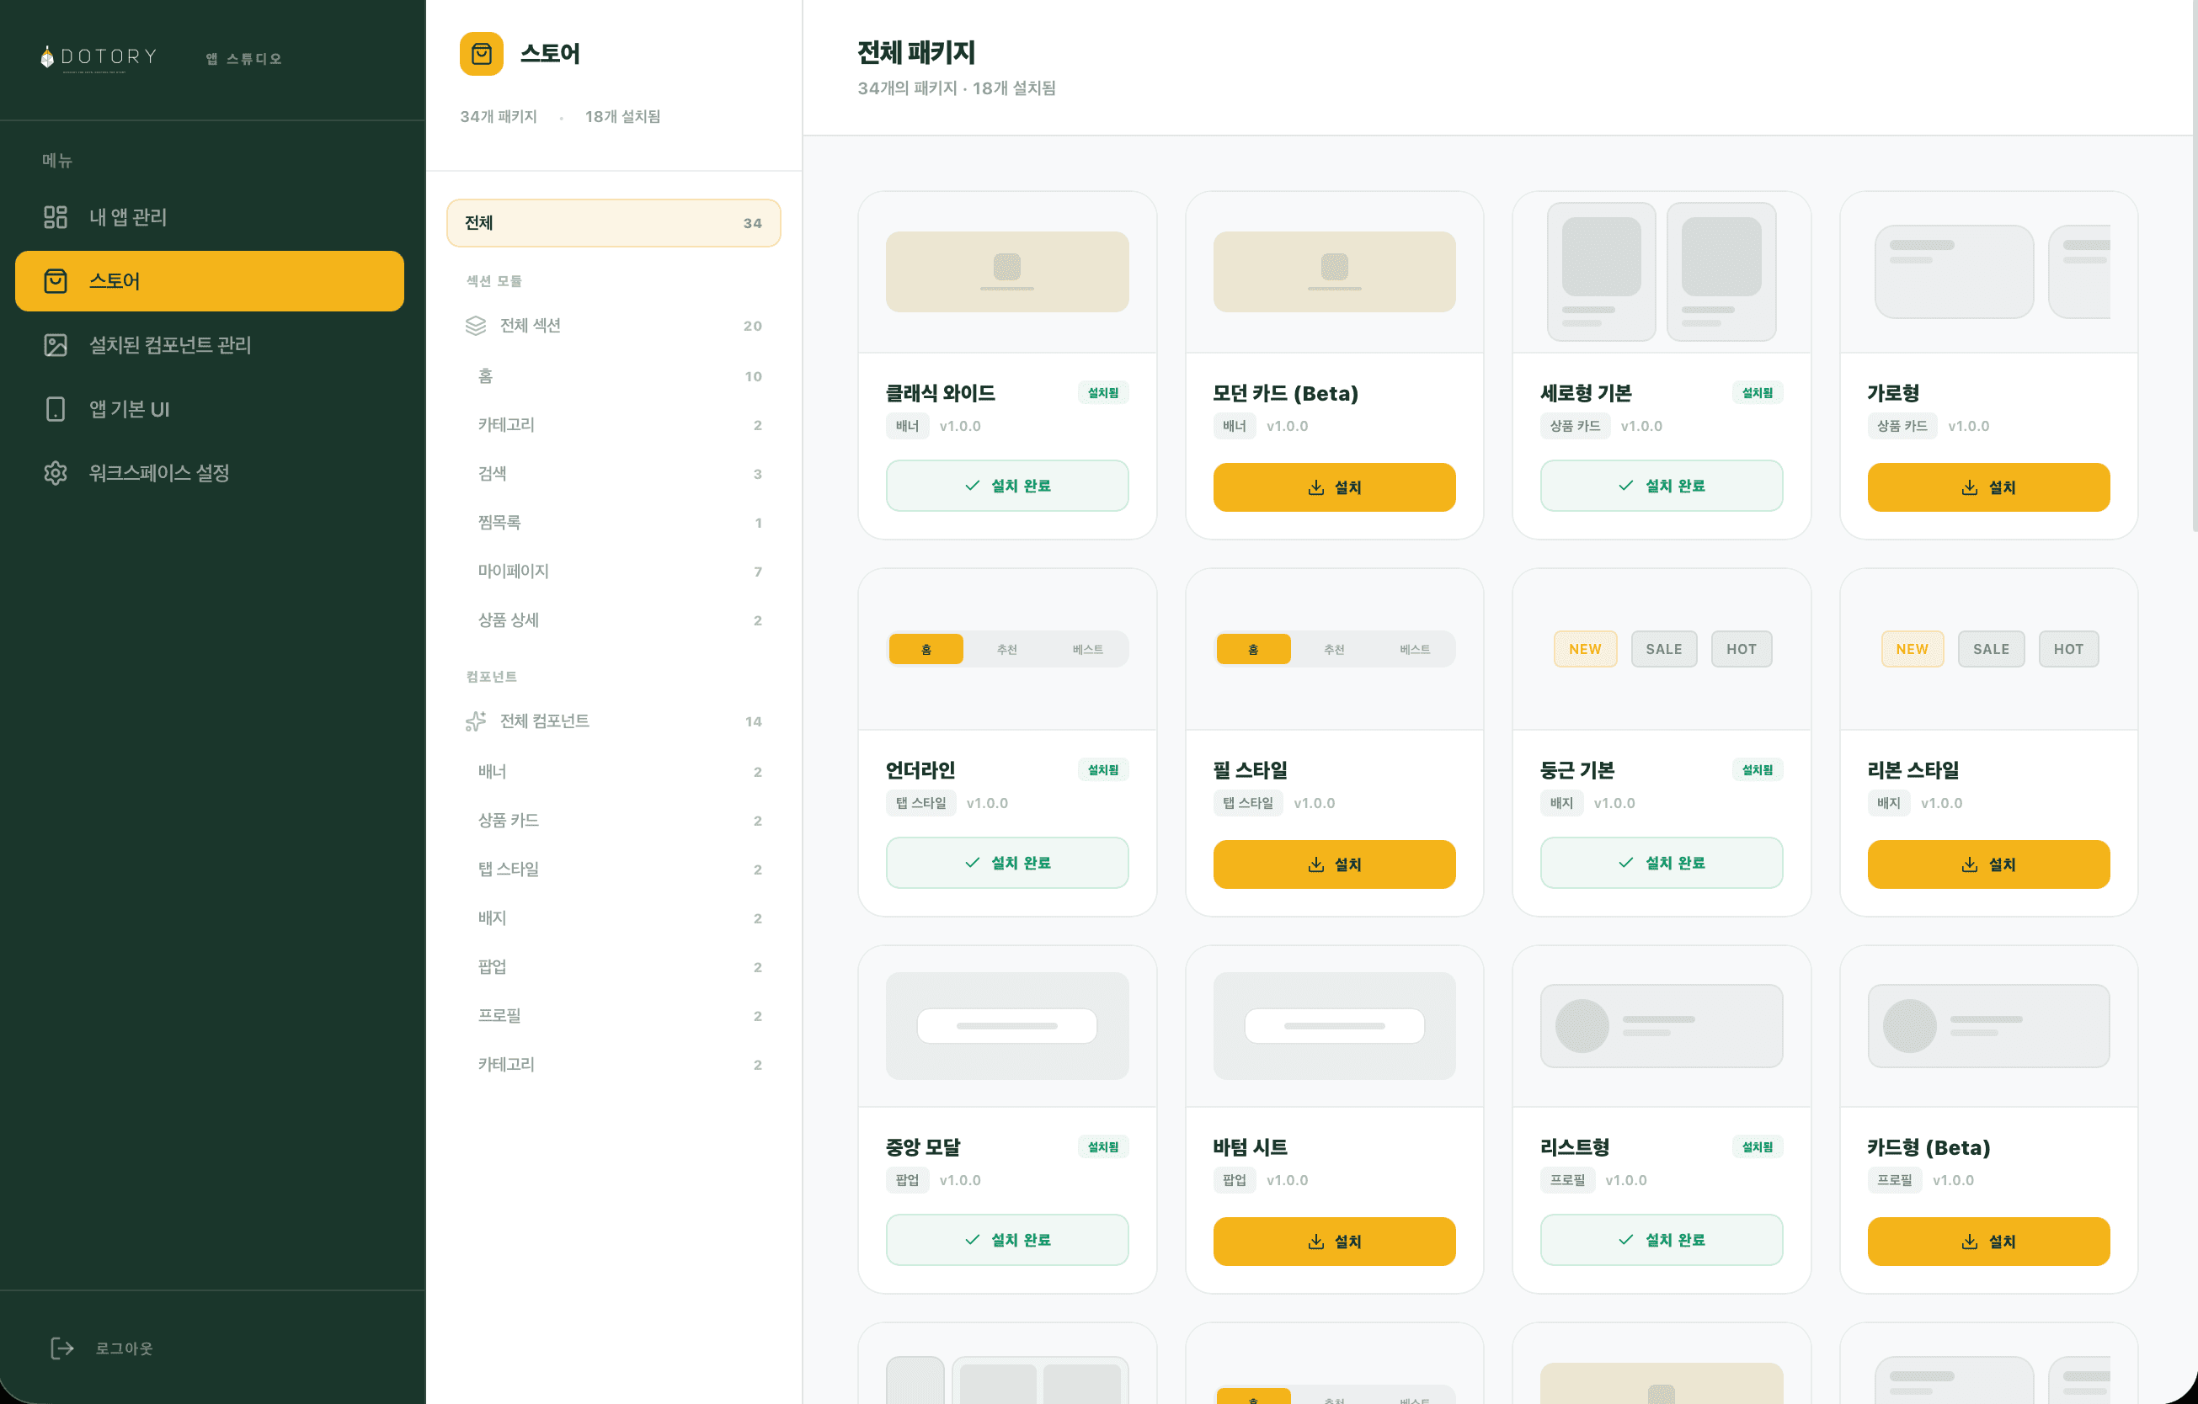2198x1404 pixels.
Task: Click the 탭 스타일 tag on 필 스타일
Action: 1248,803
